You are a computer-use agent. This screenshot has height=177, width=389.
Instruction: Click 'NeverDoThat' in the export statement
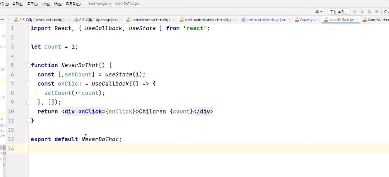pyautogui.click(x=100, y=139)
